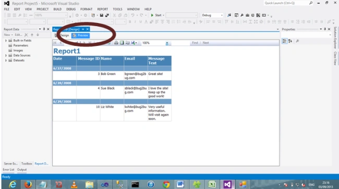
Task: Click the Delete X icon in Report Data toolbar
Action: (x=26, y=34)
